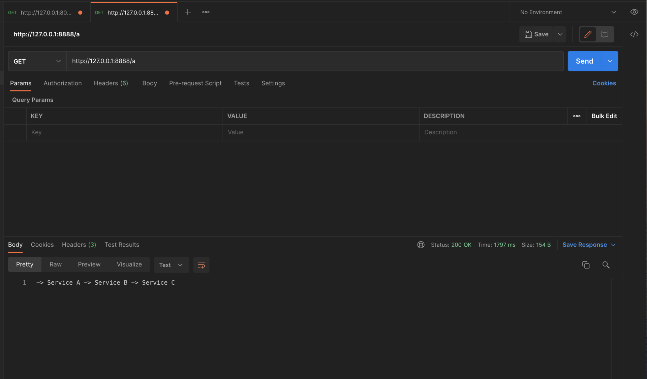Open the response Headers (3) tab

pos(79,245)
